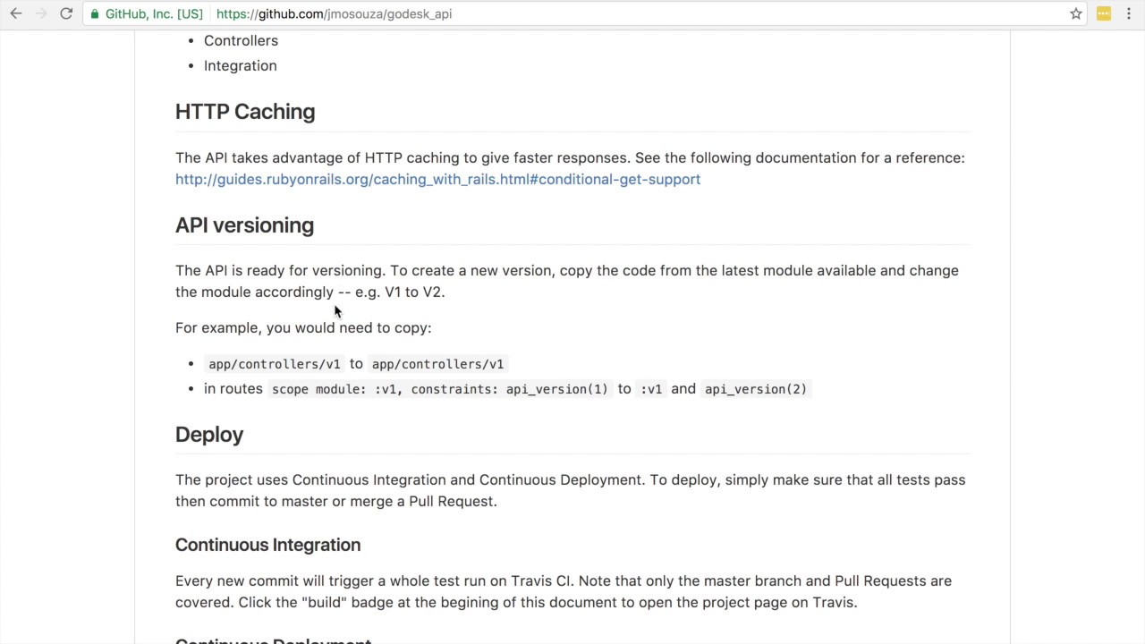Click the HTTP Caching heading
1145x644 pixels.
pos(245,112)
